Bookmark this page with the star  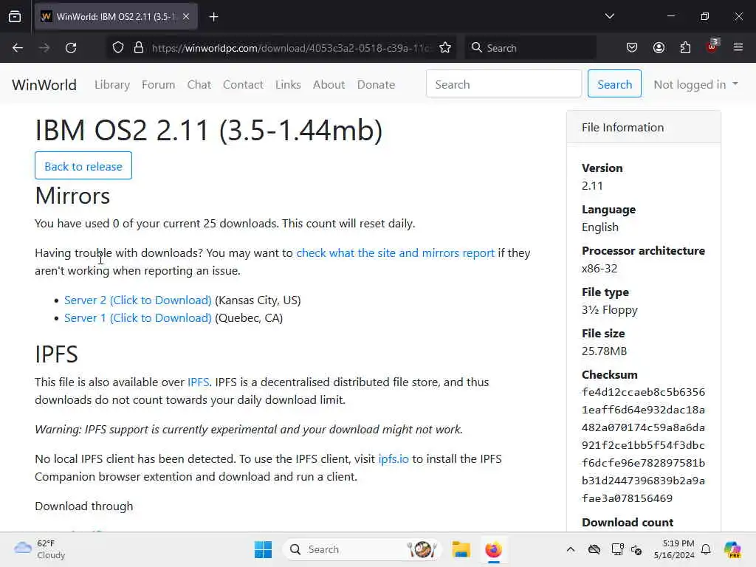pos(445,48)
